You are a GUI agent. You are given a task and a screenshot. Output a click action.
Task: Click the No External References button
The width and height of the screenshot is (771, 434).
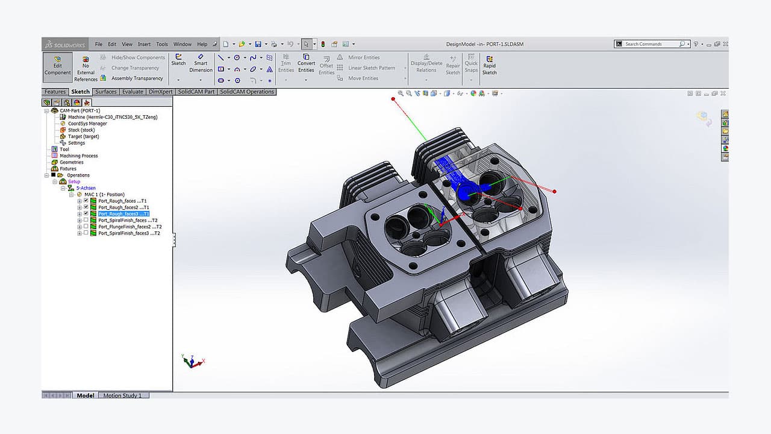click(86, 66)
